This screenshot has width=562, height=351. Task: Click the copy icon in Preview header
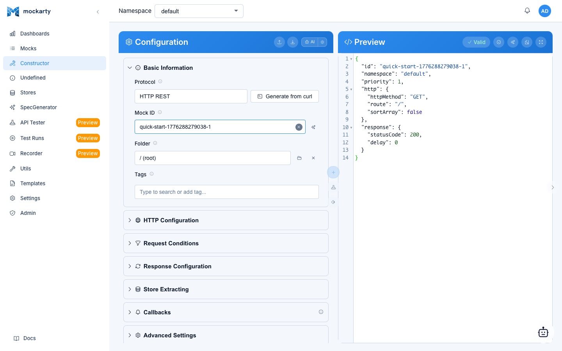pos(527,42)
